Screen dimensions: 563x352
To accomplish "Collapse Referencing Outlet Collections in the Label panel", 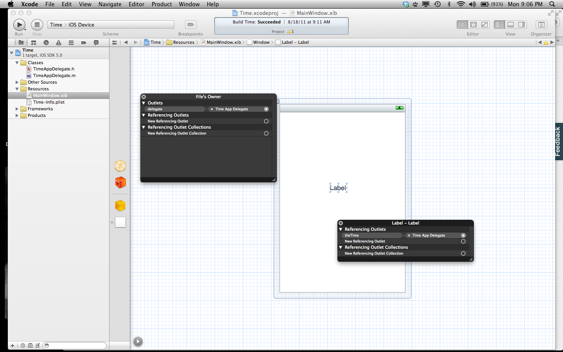I will 341,247.
